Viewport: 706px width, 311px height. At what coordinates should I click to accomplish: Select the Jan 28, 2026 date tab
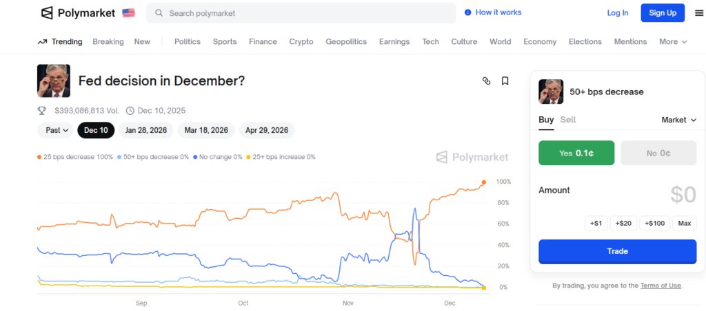(145, 130)
